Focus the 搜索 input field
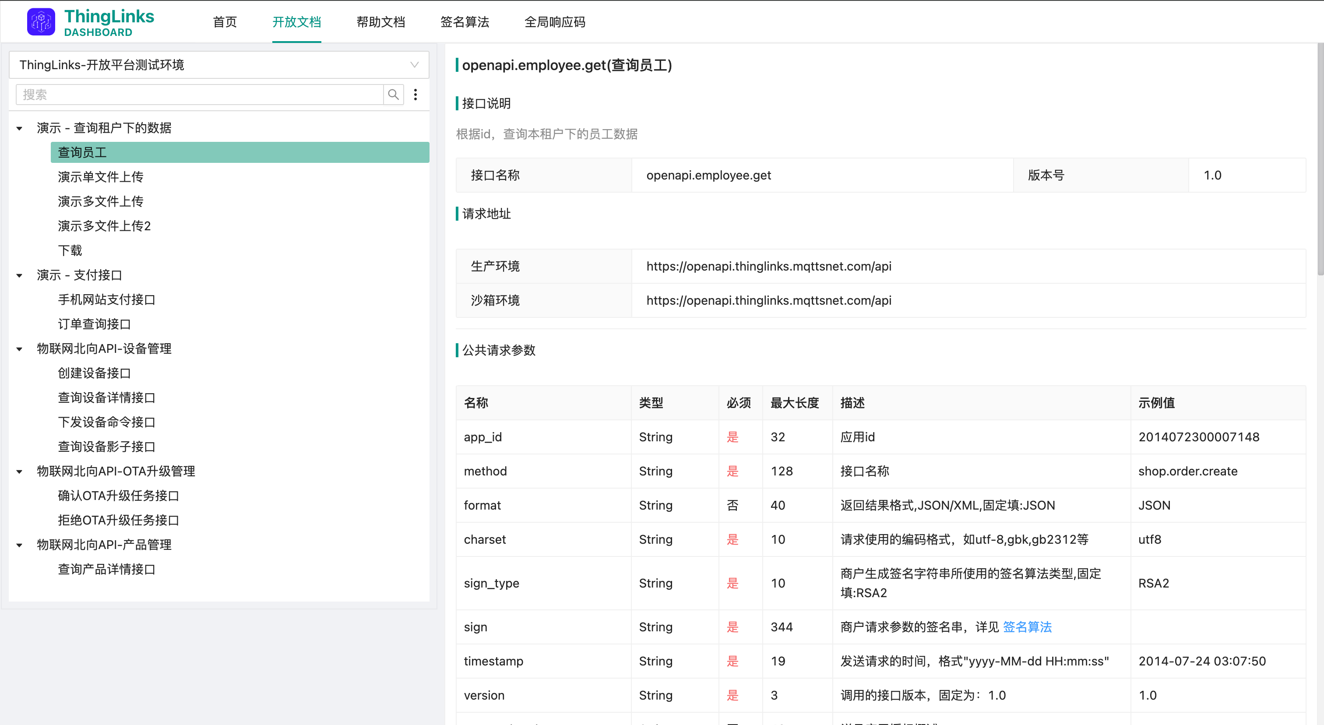 [x=200, y=95]
